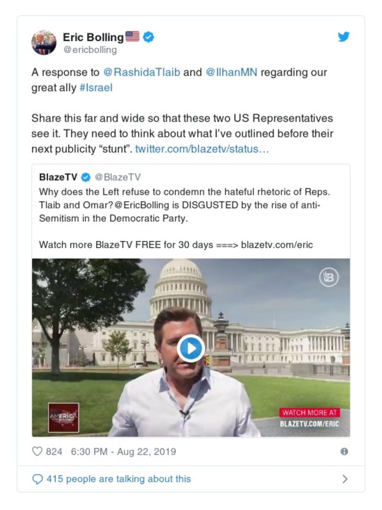Click the heart icon to like the tweet

37,451
